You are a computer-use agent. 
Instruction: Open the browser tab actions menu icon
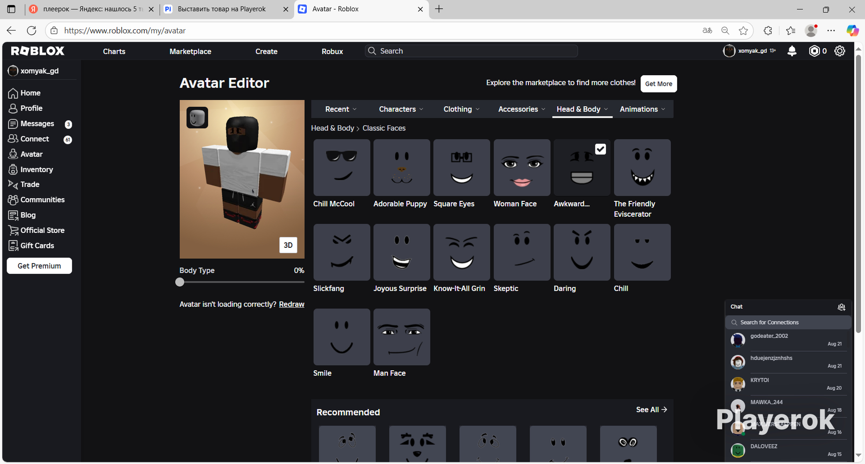pyautogui.click(x=11, y=9)
